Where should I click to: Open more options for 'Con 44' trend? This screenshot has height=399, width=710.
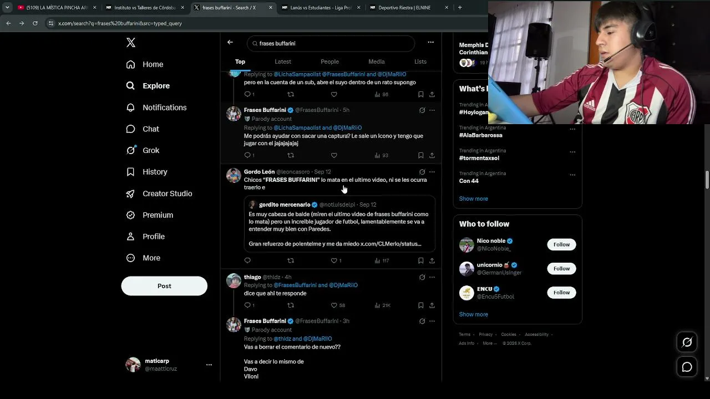point(572,175)
